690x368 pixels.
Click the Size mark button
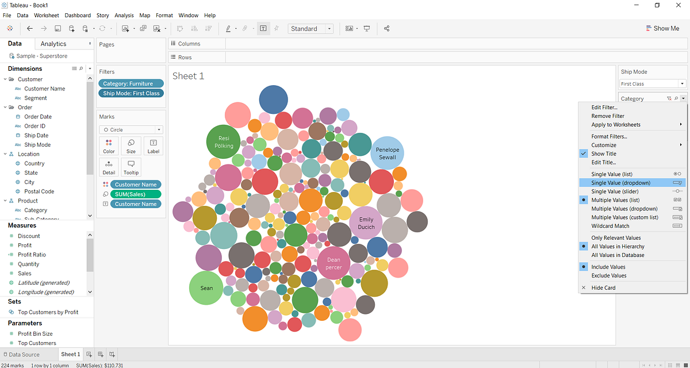131,145
